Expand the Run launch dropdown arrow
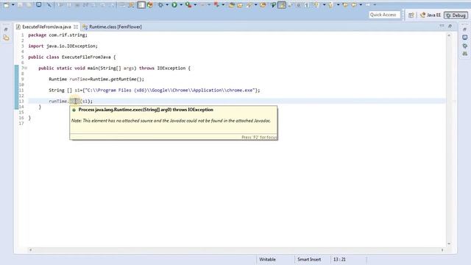Screen dimensions: 471x265 click(181, 5)
